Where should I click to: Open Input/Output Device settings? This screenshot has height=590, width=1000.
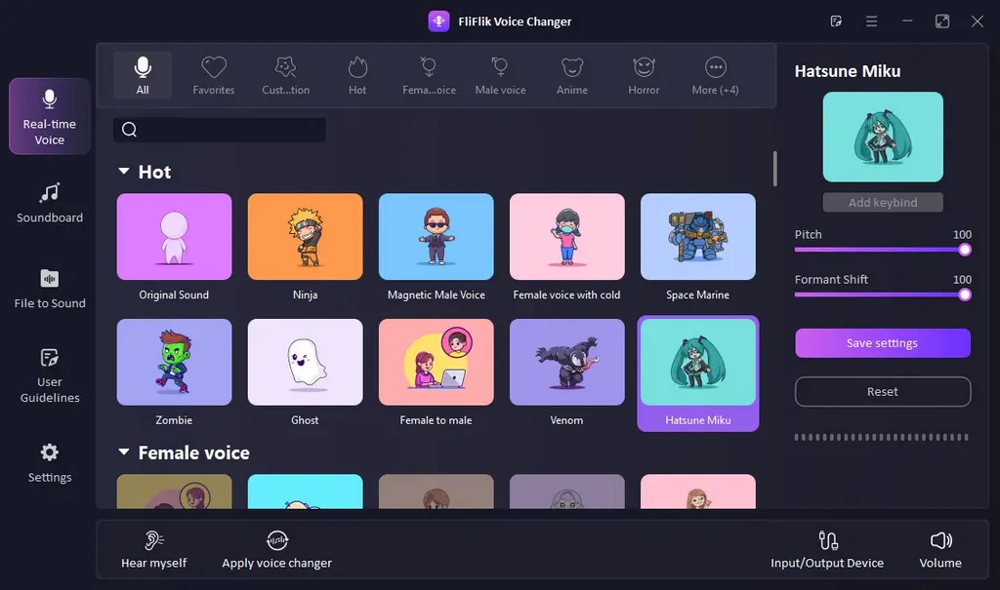(827, 549)
